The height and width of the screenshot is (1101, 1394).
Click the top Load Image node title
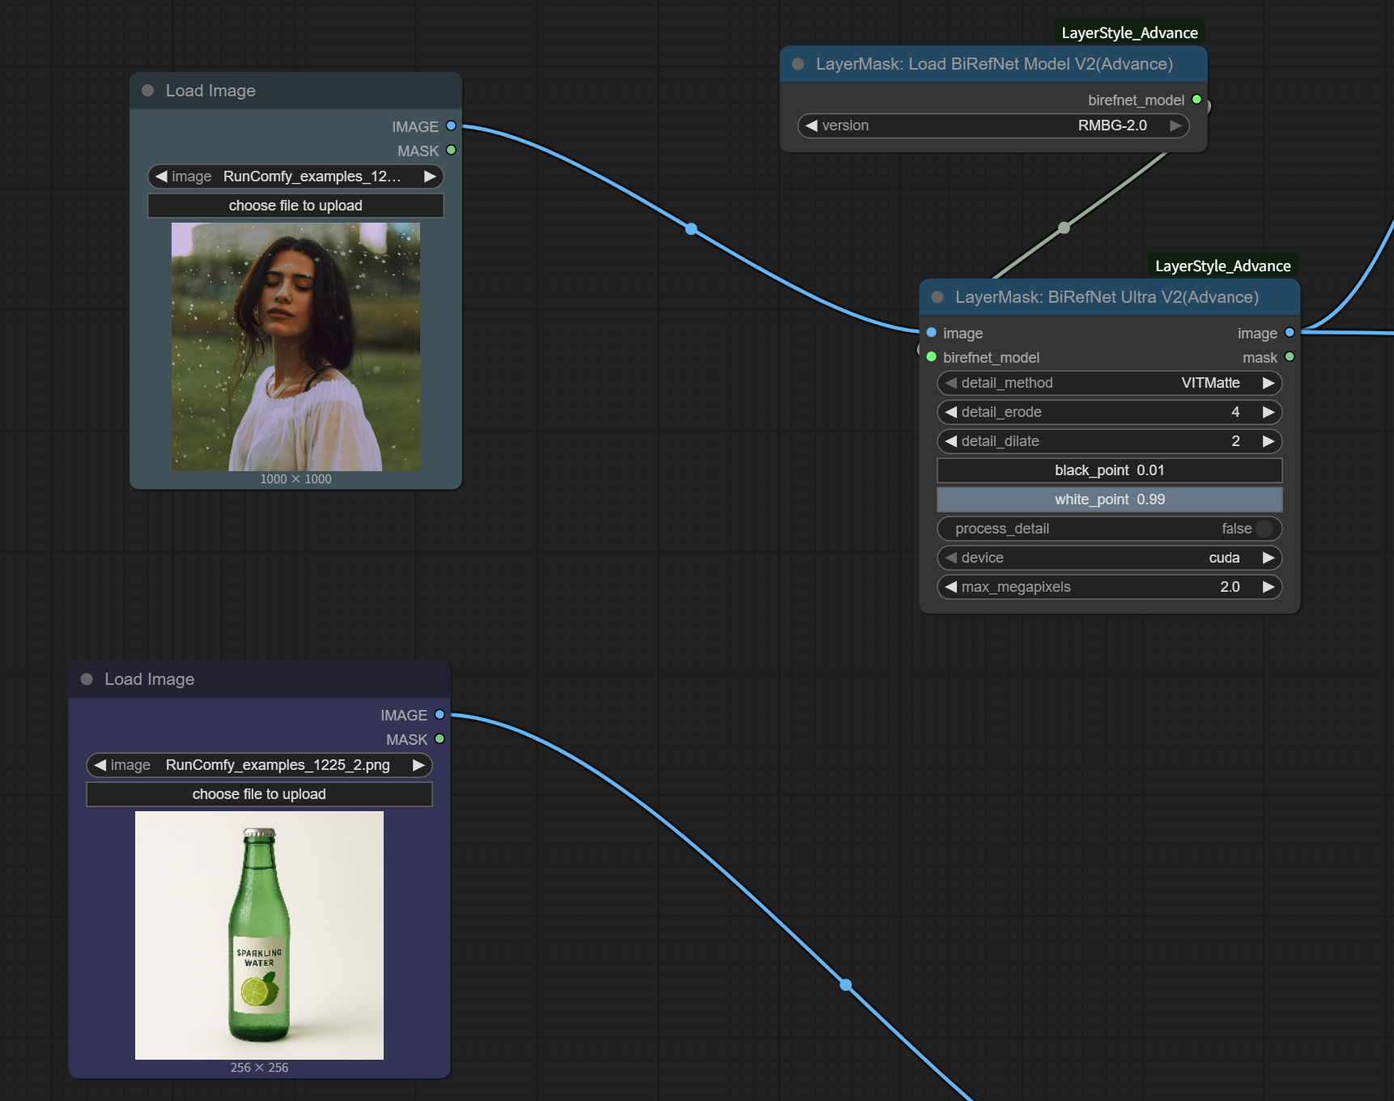pos(210,91)
